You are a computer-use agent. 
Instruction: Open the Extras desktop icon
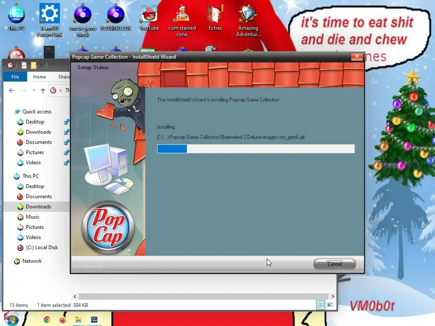tap(215, 17)
